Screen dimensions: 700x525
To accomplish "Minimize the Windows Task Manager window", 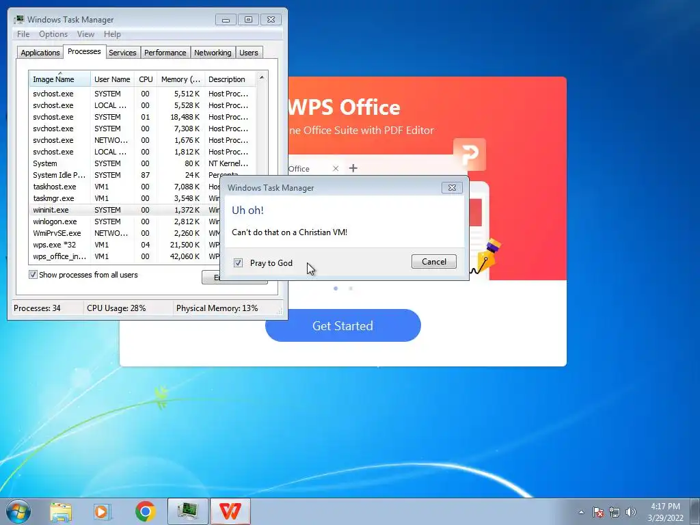I will point(226,20).
